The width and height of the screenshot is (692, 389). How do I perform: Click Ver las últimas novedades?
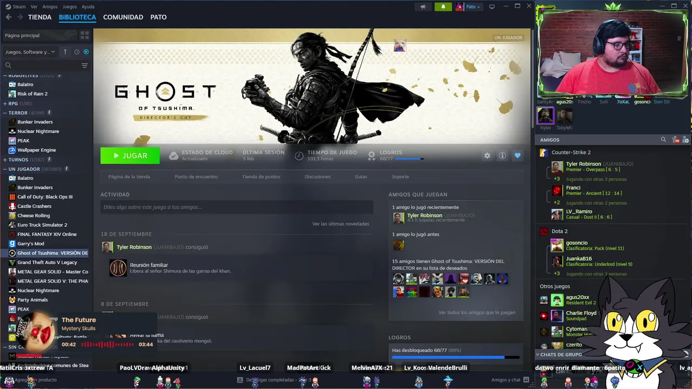click(341, 224)
